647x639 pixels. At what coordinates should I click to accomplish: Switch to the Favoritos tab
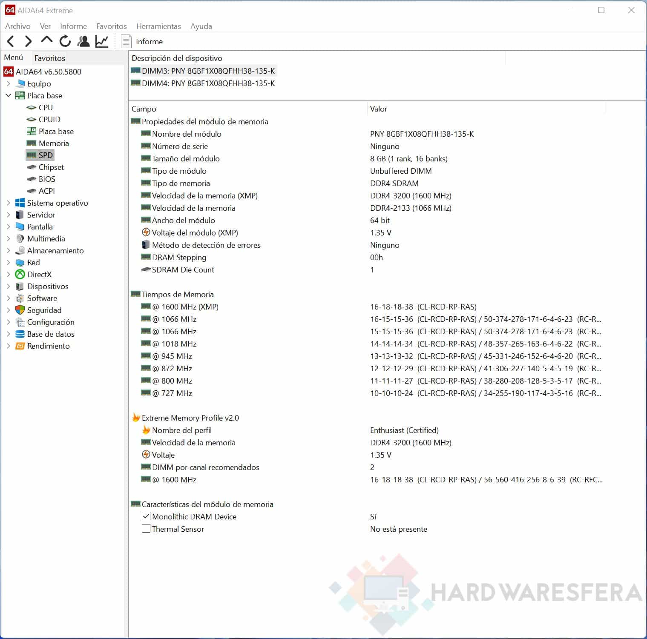(50, 58)
